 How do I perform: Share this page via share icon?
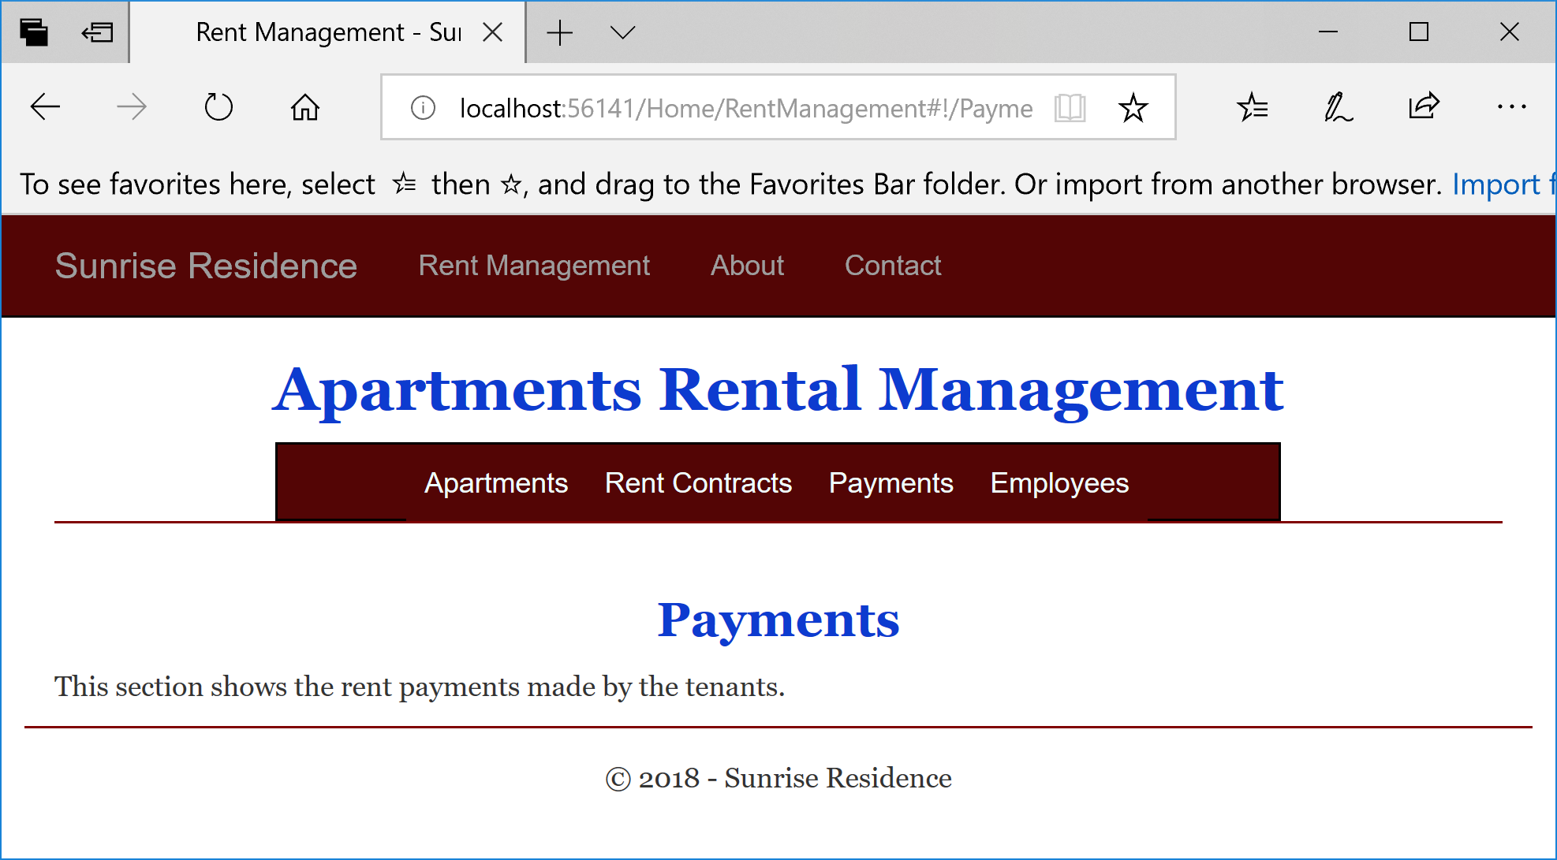click(1424, 106)
